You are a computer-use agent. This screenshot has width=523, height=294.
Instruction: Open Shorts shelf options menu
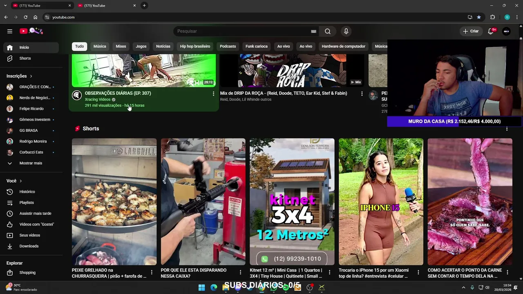click(507, 129)
